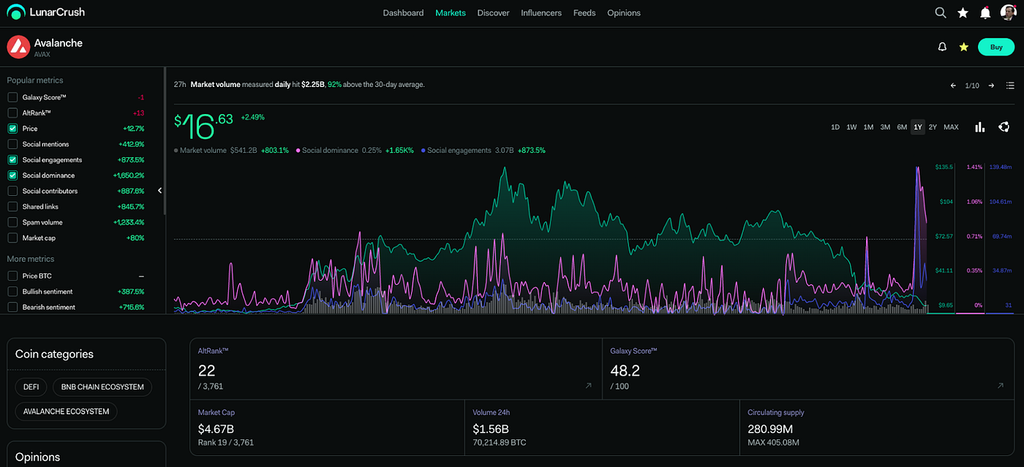Click the Avalanche coin logo
1024x467 pixels.
[x=18, y=47]
